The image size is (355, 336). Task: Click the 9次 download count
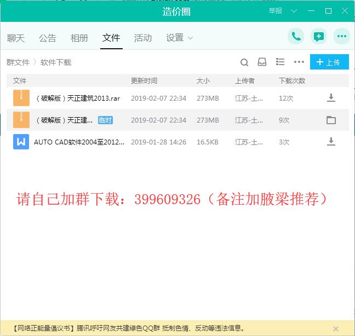pyautogui.click(x=284, y=120)
